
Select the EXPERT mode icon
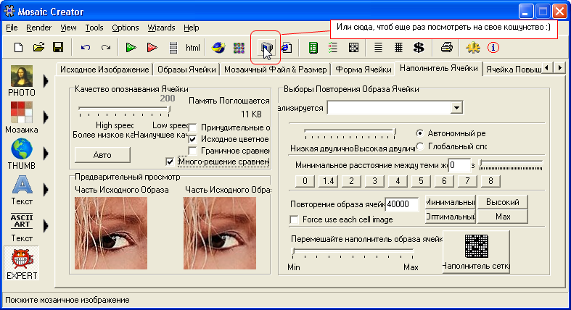tap(22, 263)
